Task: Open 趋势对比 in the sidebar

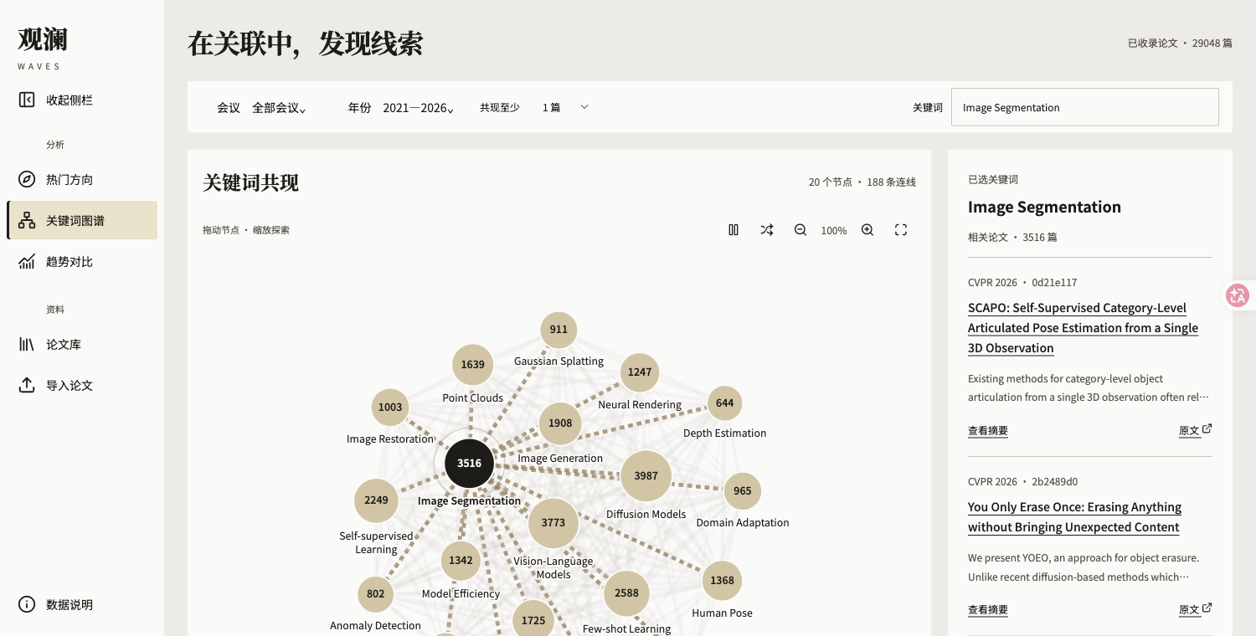Action: click(82, 261)
